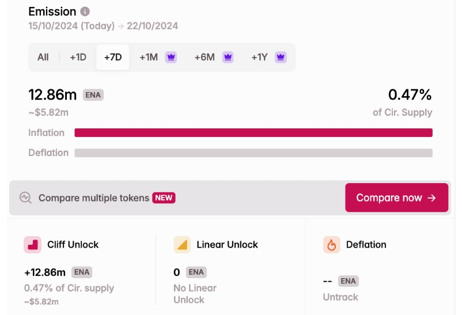This screenshot has height=315, width=462.
Task: Click the Compare now button
Action: 396,198
